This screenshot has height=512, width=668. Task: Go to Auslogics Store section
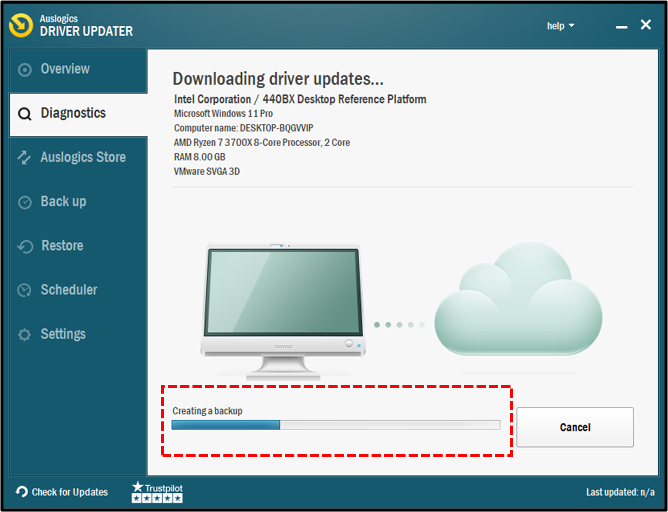point(78,157)
